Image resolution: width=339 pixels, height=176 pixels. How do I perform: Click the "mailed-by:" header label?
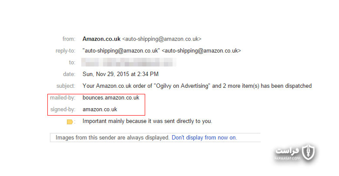pos(63,98)
